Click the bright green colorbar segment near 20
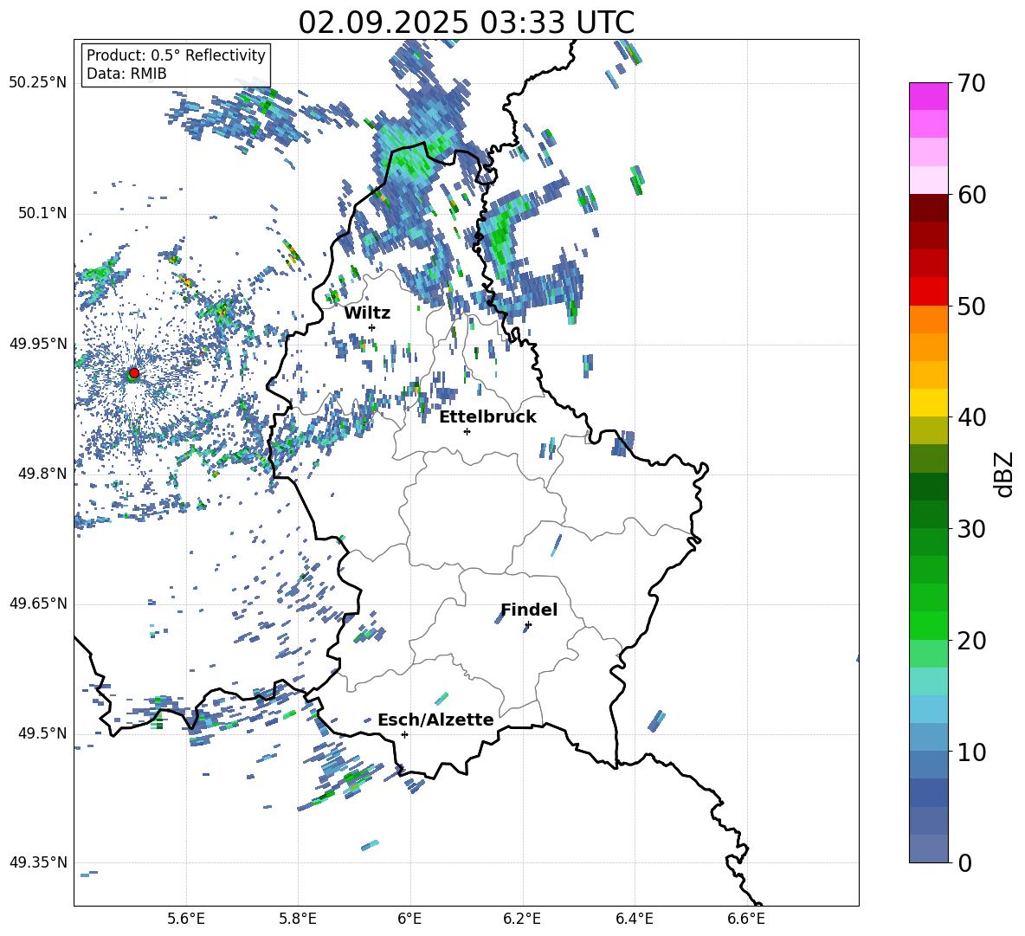The image size is (1025, 936). click(929, 625)
